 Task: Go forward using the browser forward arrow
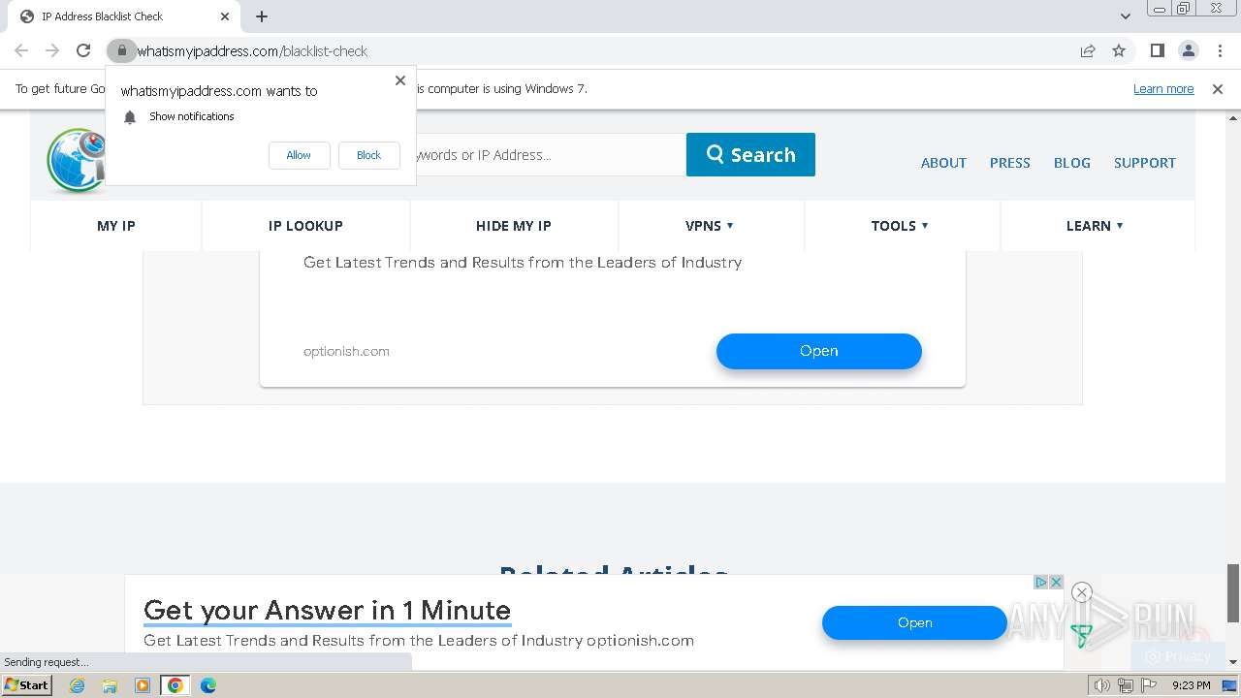52,50
